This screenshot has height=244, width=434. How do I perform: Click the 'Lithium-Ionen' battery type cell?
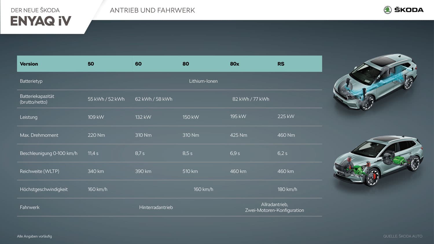(x=203, y=81)
